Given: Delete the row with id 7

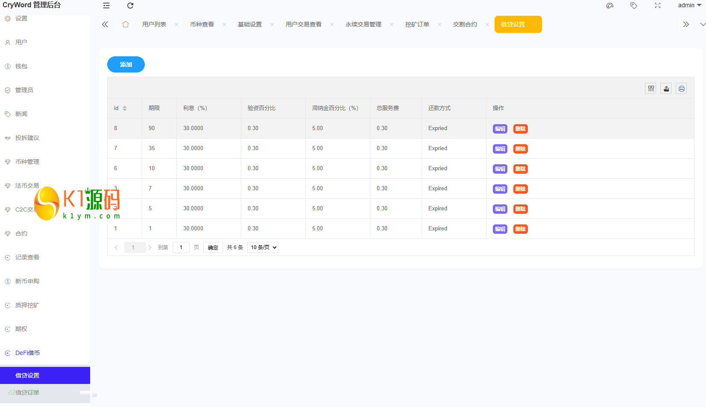Looking at the screenshot, I should click(521, 149).
